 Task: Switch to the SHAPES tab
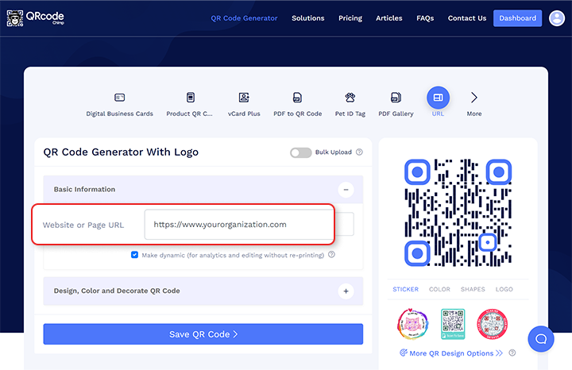point(472,290)
